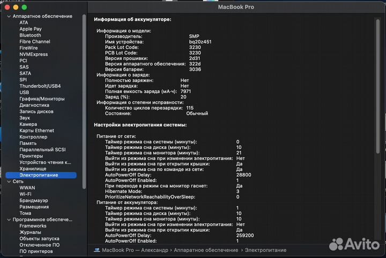
Task: Select SPI in the sidebar
Action: point(23,80)
